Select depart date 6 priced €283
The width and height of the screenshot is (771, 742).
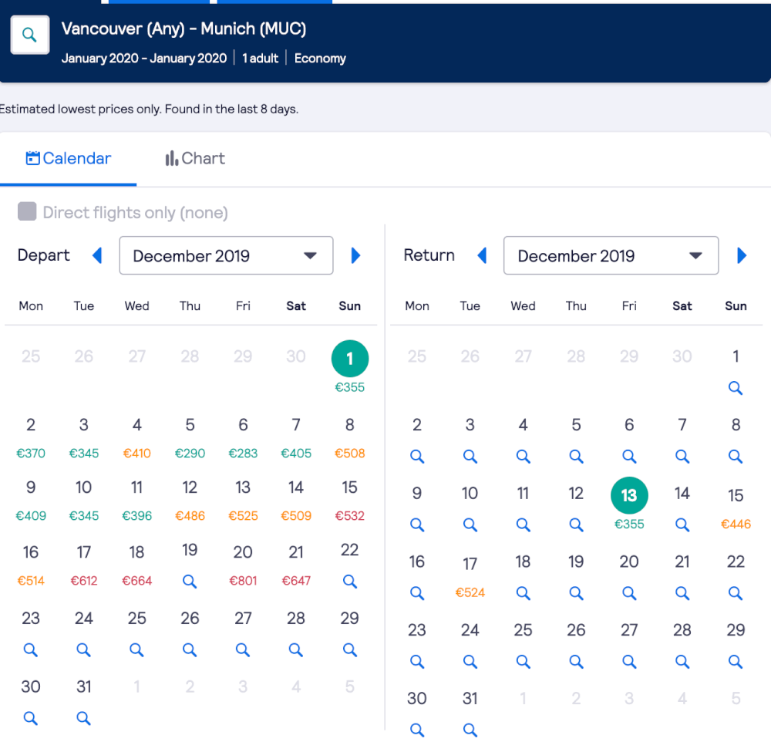click(x=243, y=425)
